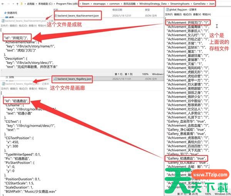Click common breadcrumb segment

tap(114, 4)
